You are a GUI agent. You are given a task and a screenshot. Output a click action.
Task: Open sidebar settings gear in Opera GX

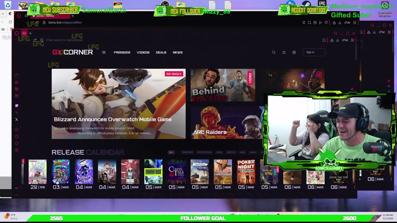pyautogui.click(x=17, y=150)
